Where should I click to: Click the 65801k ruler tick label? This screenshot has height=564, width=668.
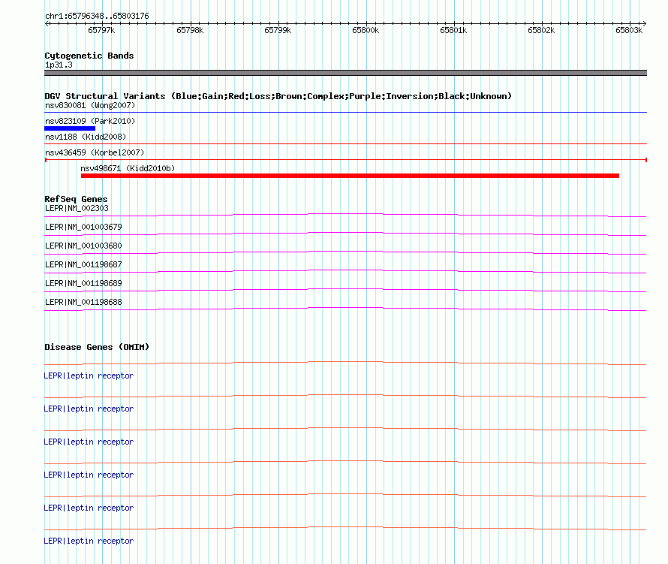[x=453, y=30]
